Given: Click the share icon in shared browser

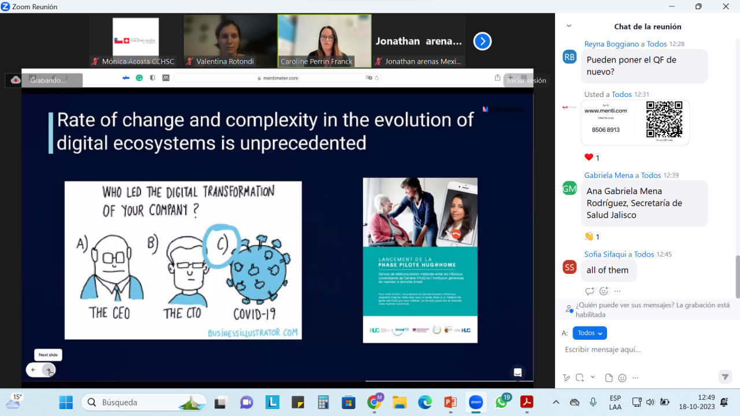Looking at the screenshot, I should click(497, 77).
